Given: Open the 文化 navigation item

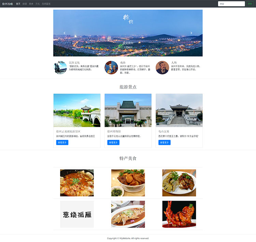Looking at the screenshot, I should [38, 4].
